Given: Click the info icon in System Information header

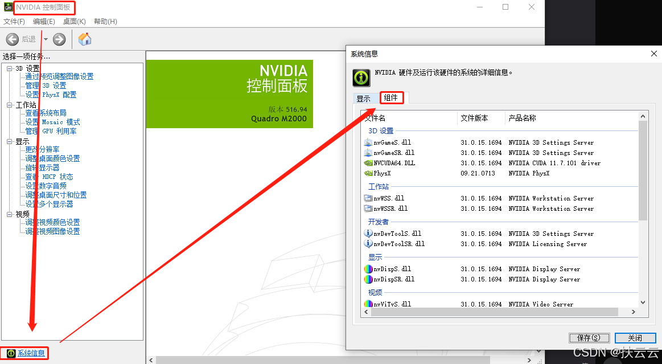Looking at the screenshot, I should tap(361, 78).
